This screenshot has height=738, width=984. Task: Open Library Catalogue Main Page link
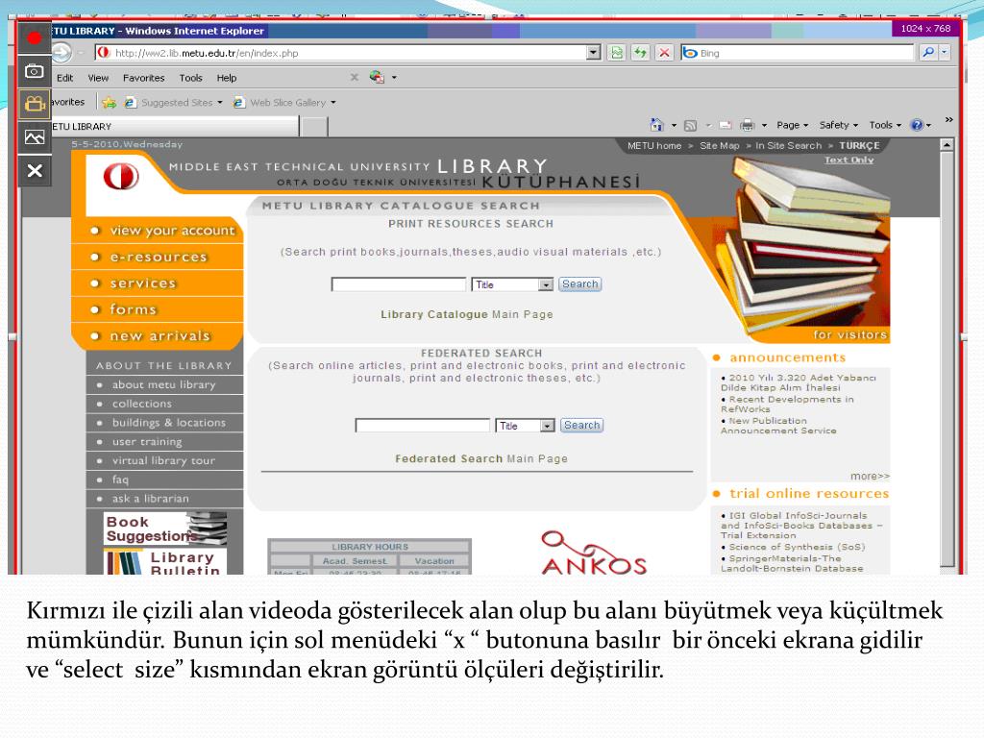[466, 314]
